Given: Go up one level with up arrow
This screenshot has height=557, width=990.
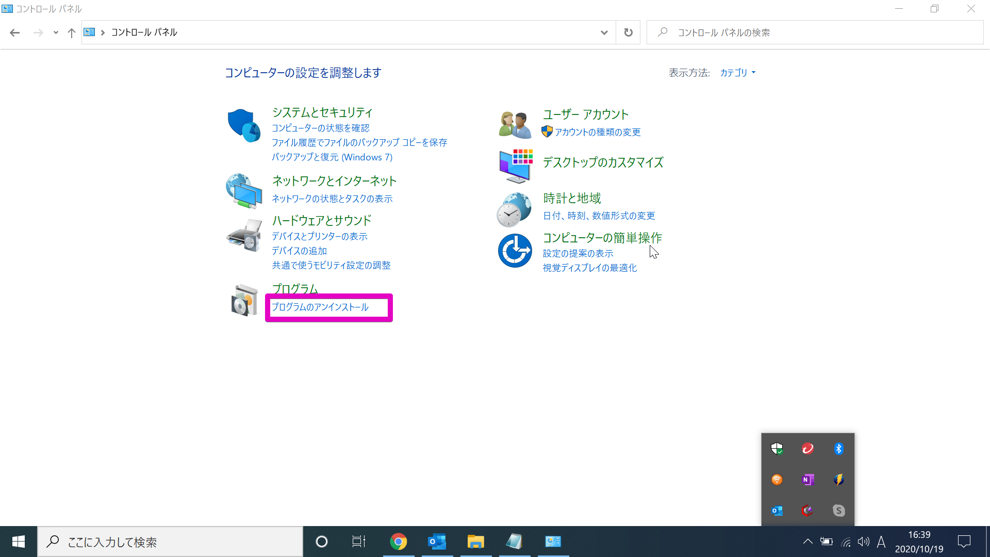Looking at the screenshot, I should coord(71,32).
